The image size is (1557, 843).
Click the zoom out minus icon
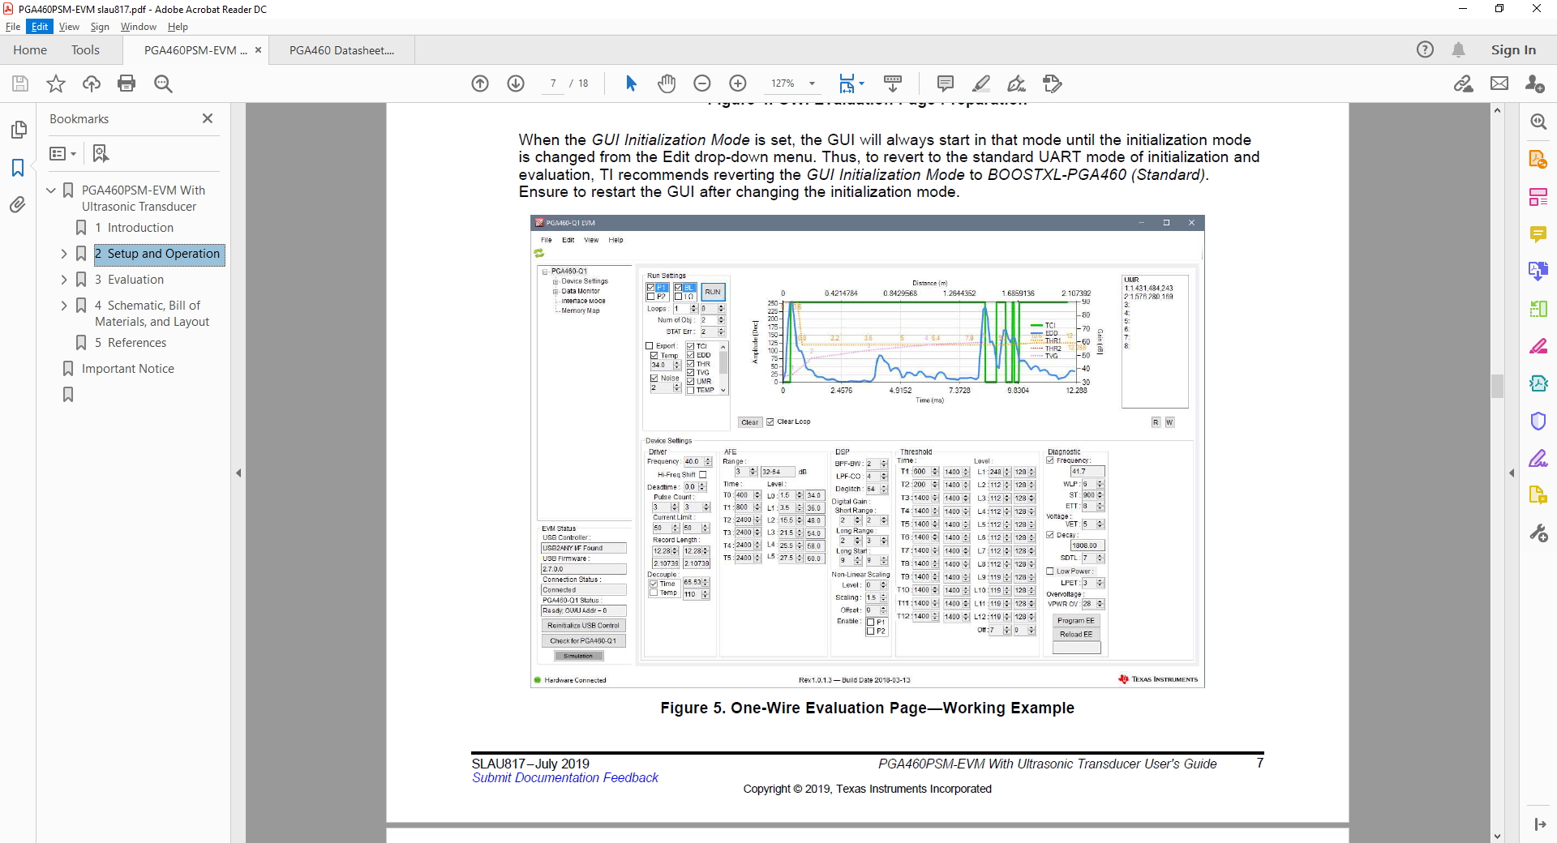(x=702, y=83)
